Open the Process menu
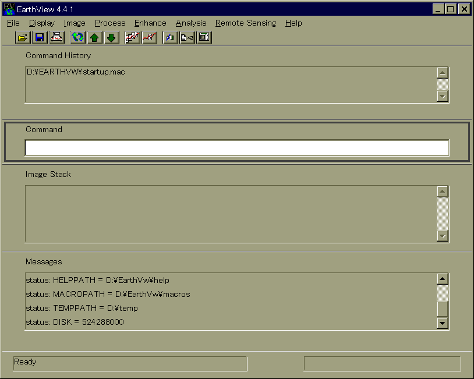Viewport: 474px width, 379px height. pyautogui.click(x=110, y=23)
